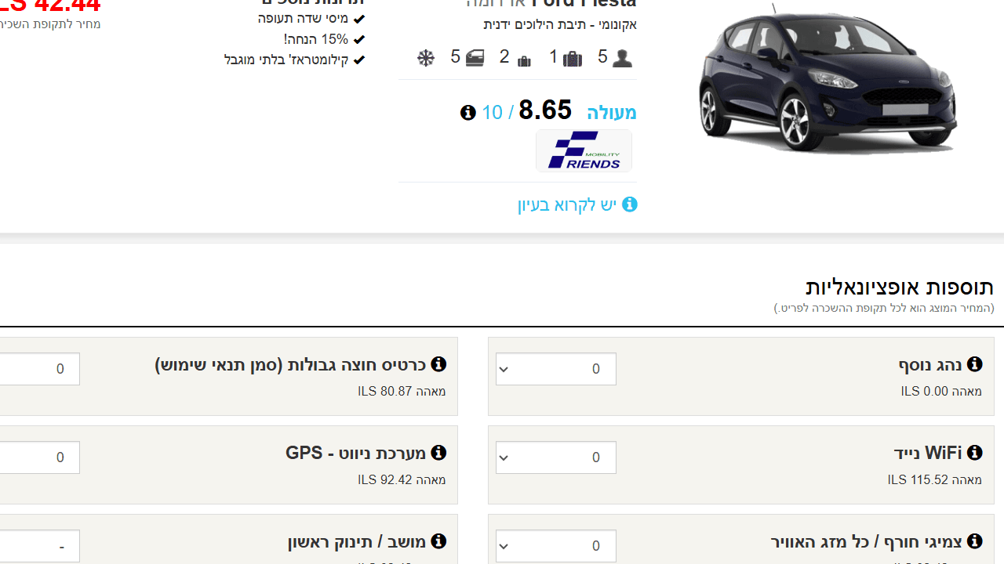Click info icon for צמיגי חורף option
Image resolution: width=1004 pixels, height=564 pixels.
click(x=974, y=541)
